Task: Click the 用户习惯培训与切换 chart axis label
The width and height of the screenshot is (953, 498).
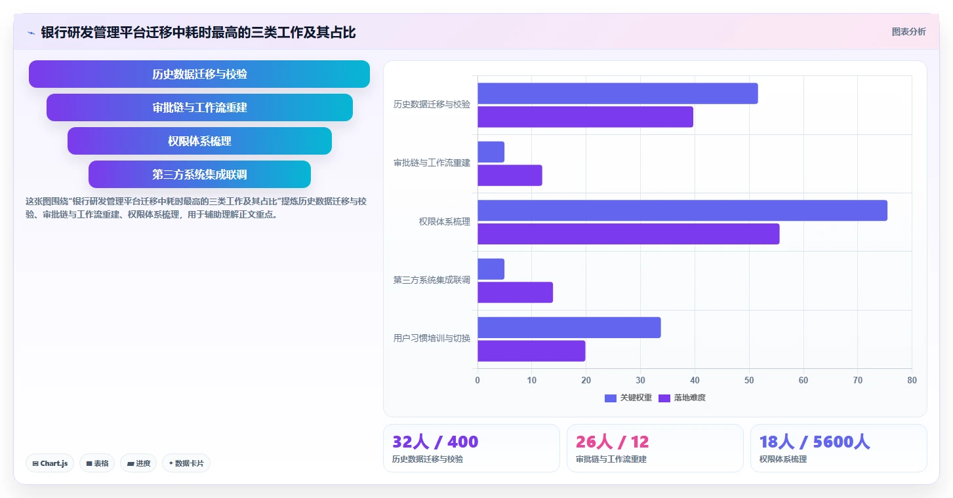Action: click(x=432, y=338)
